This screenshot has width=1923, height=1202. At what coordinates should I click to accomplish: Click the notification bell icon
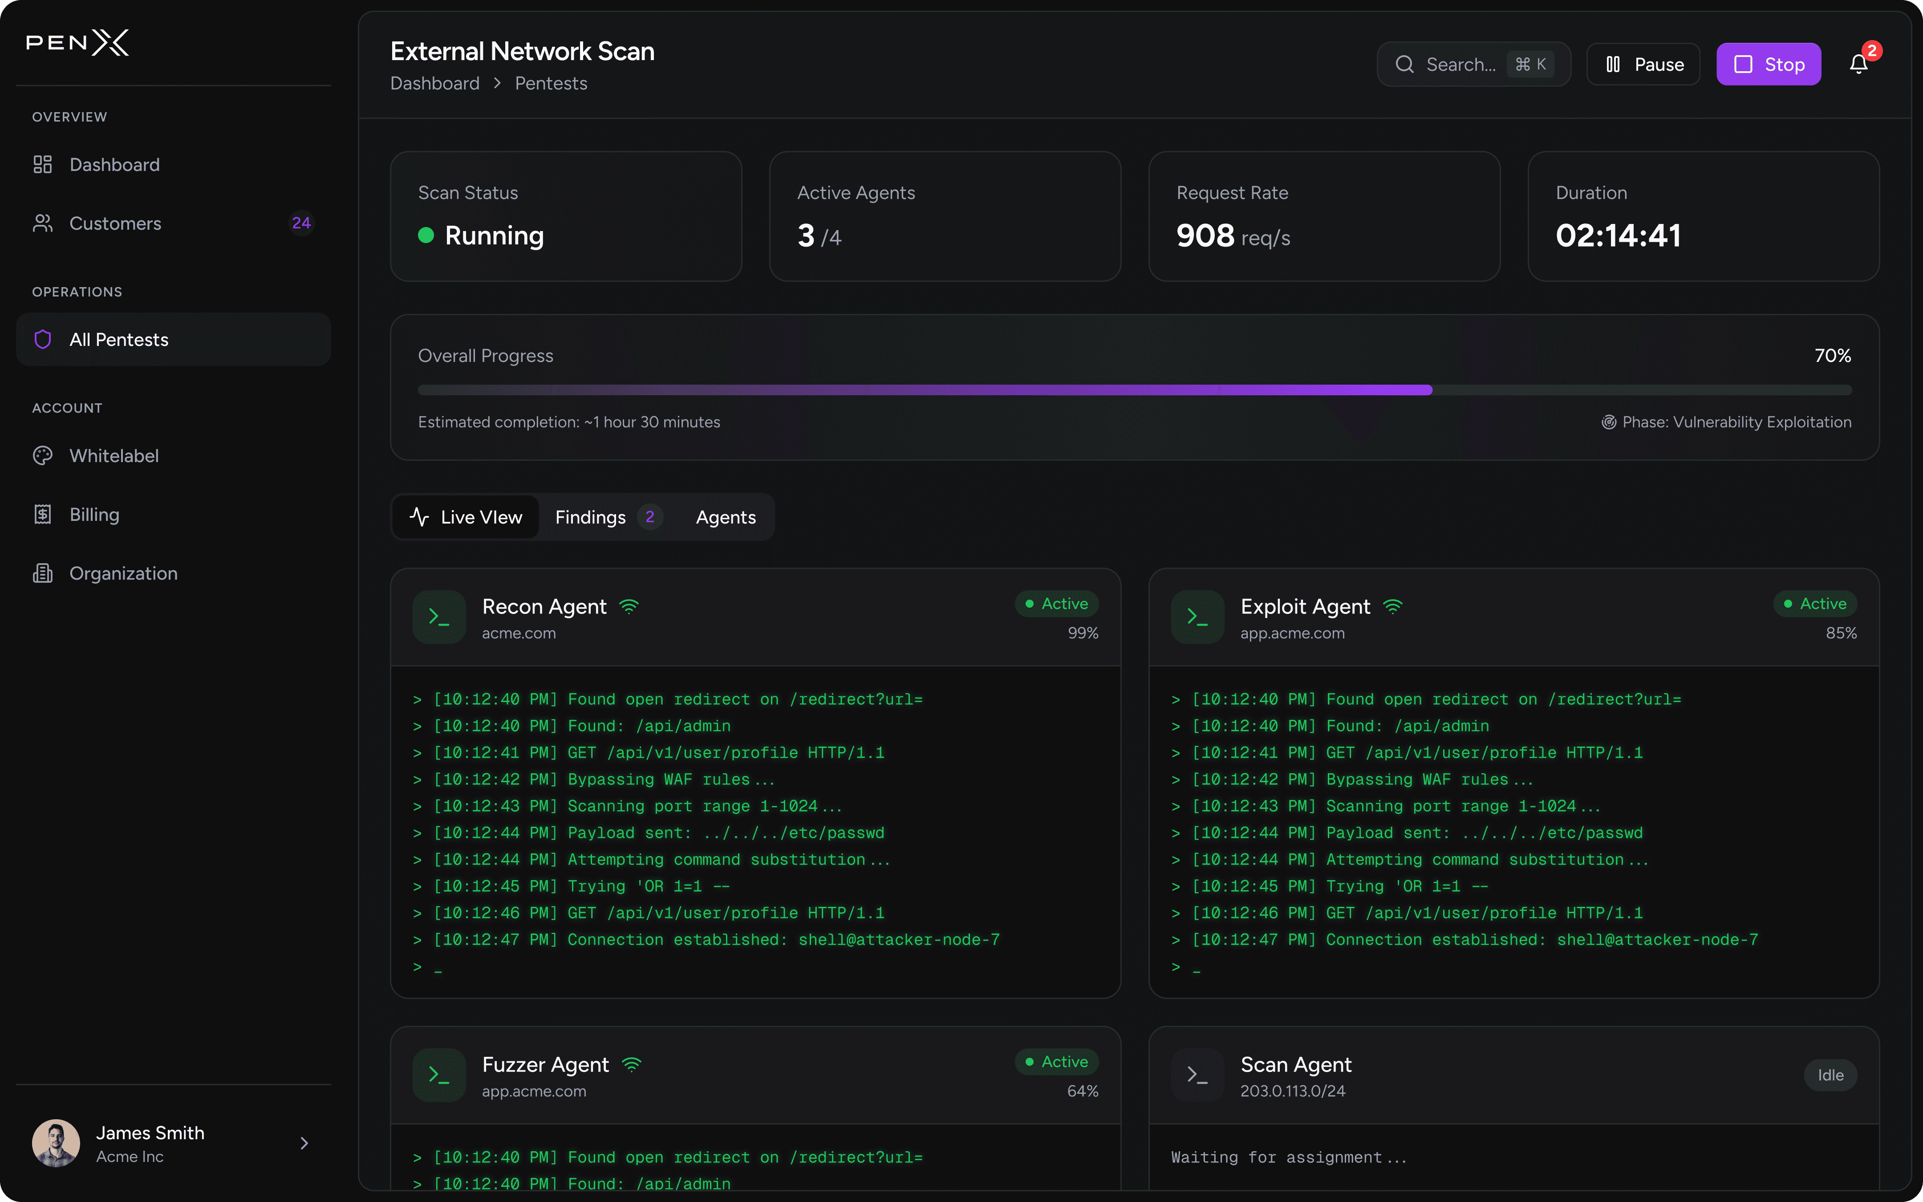tap(1858, 65)
